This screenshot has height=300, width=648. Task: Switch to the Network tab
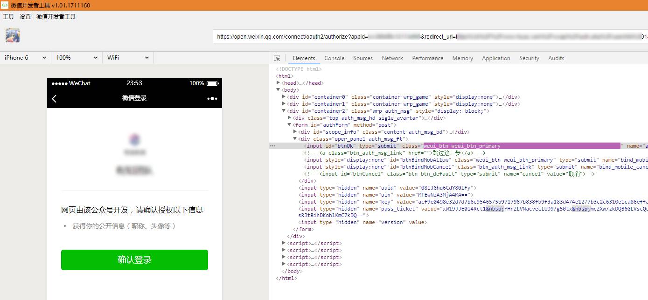392,58
